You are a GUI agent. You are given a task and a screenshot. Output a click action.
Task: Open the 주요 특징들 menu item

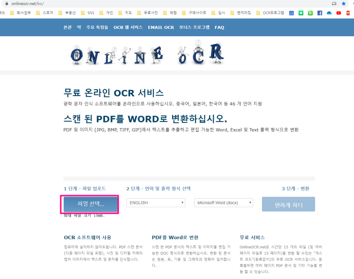pos(97,27)
